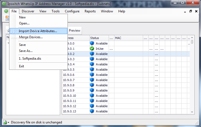The width and height of the screenshot is (201, 127).
Task: Click the vertical scrollbar thumb
Action: click(192, 42)
